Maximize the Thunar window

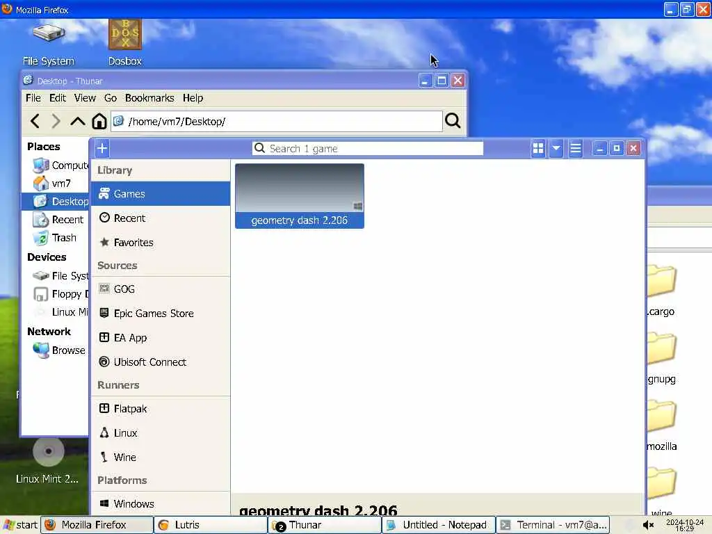[442, 81]
